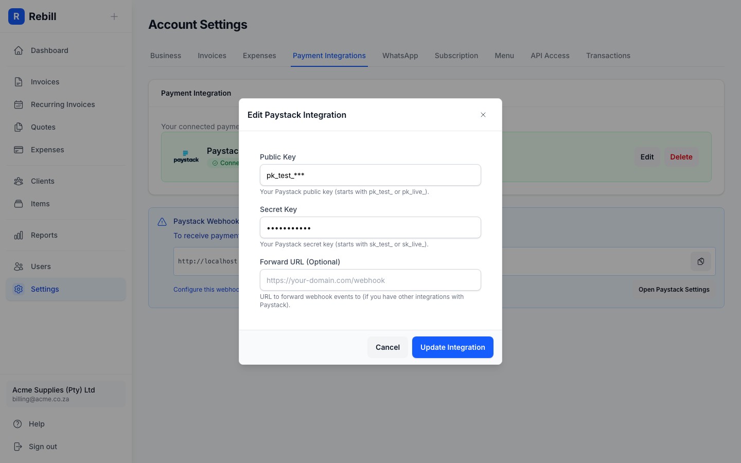
Task: Delete the Paystack integration
Action: [681, 157]
